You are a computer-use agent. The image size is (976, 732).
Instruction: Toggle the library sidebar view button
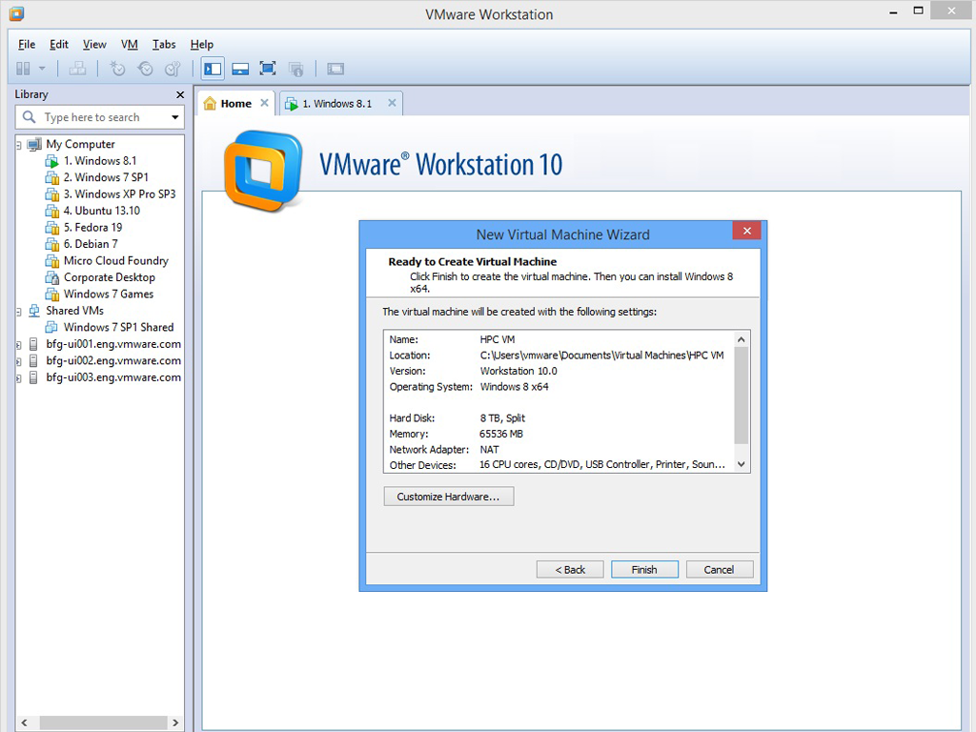tap(213, 69)
